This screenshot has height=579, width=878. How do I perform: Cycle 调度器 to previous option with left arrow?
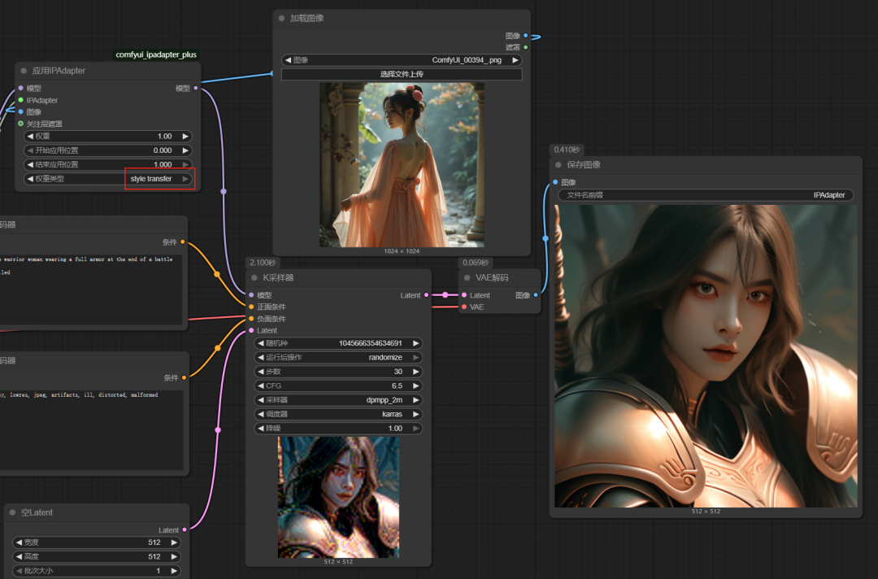tap(261, 415)
